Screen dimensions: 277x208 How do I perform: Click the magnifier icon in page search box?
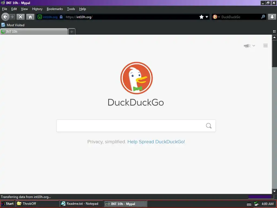[209, 126]
